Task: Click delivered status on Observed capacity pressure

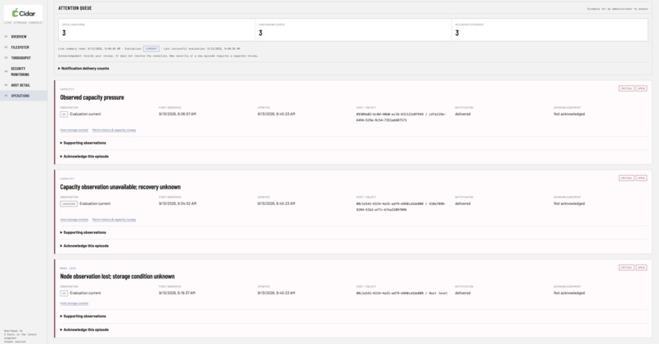Action: (463, 114)
